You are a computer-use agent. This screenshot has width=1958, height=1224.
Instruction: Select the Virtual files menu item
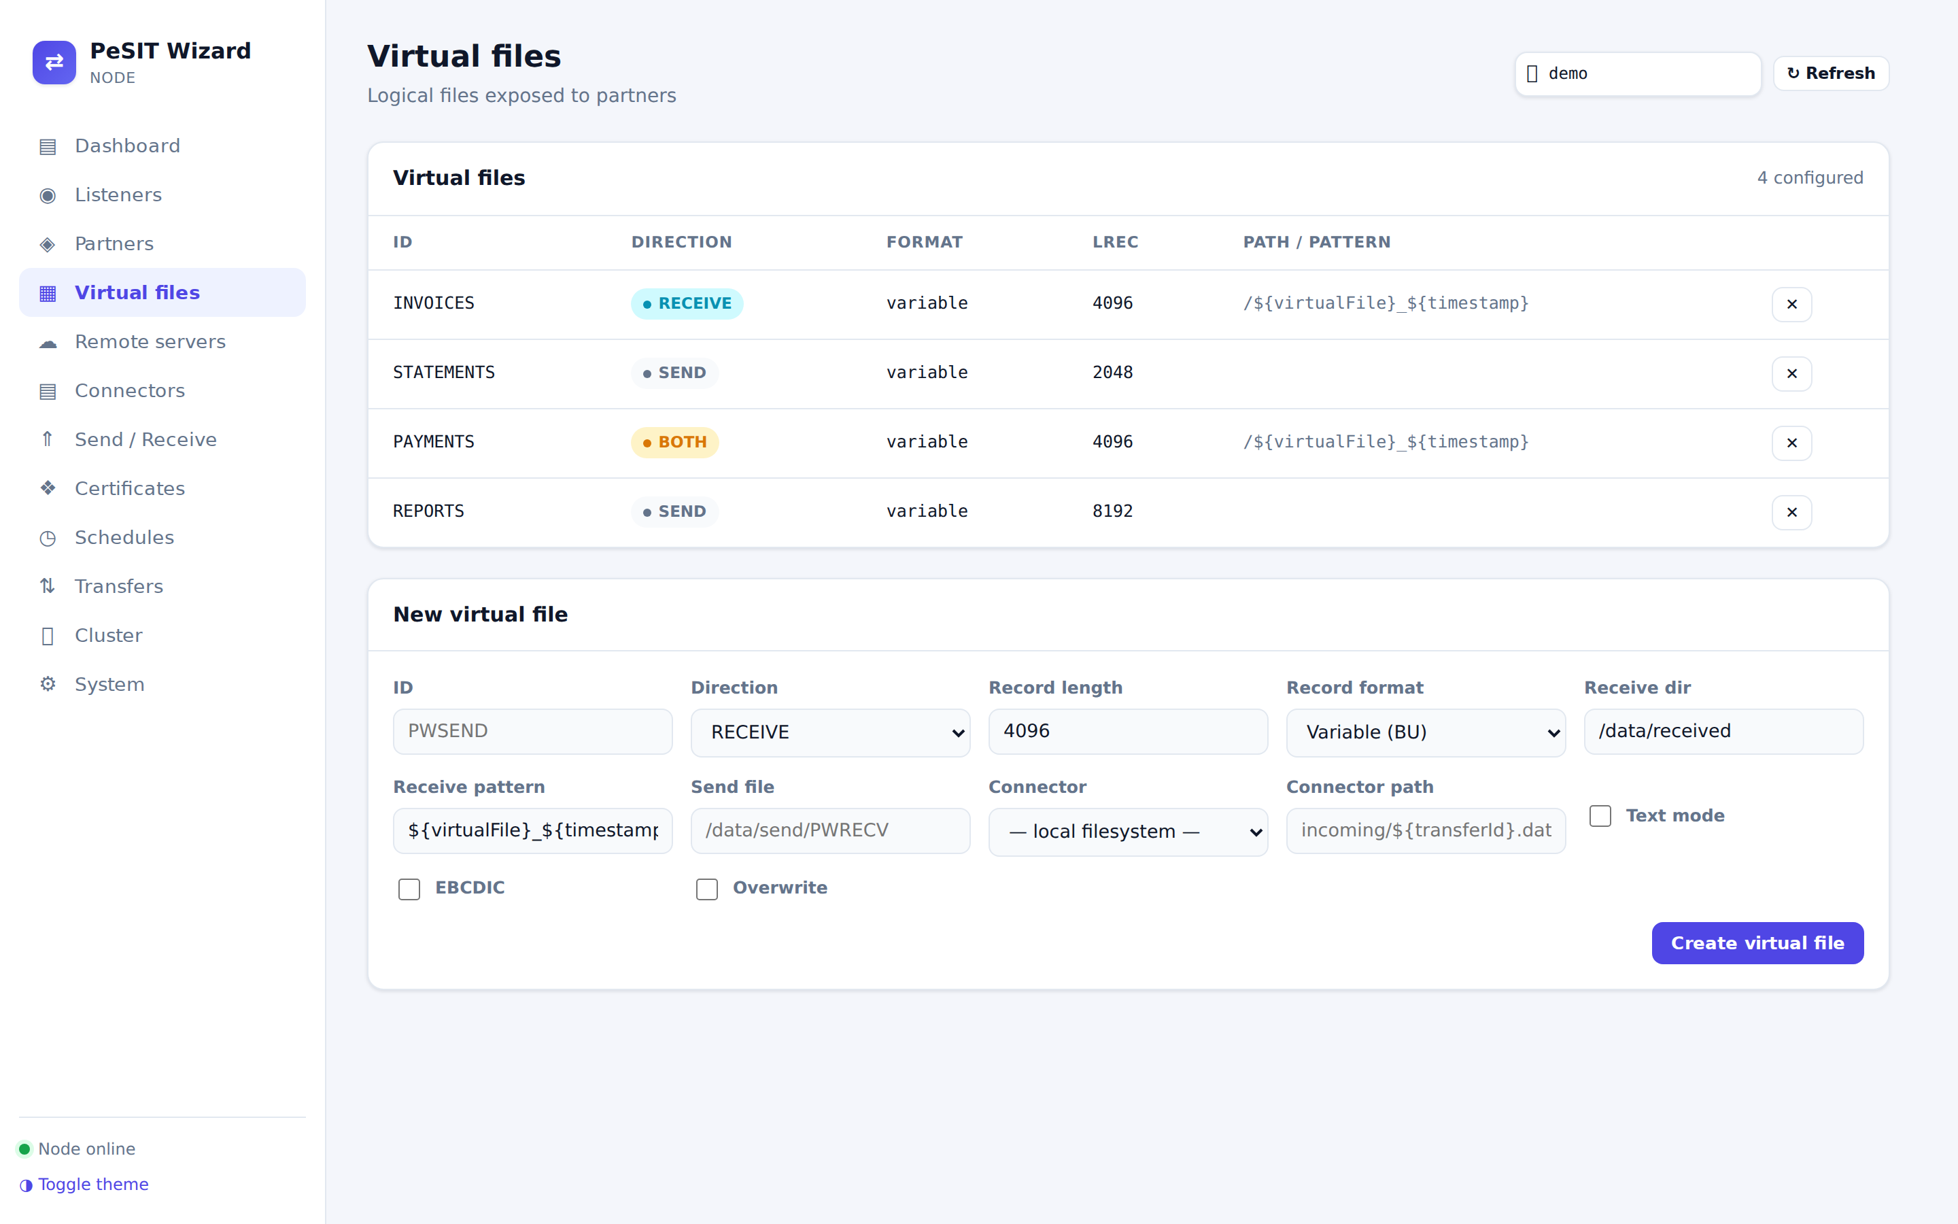162,293
